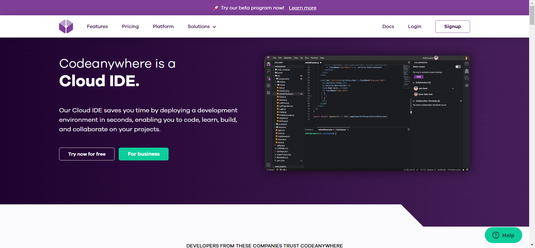The height and width of the screenshot is (248, 535).
Task: Click the compare changes icon above editor
Action: click(409, 63)
